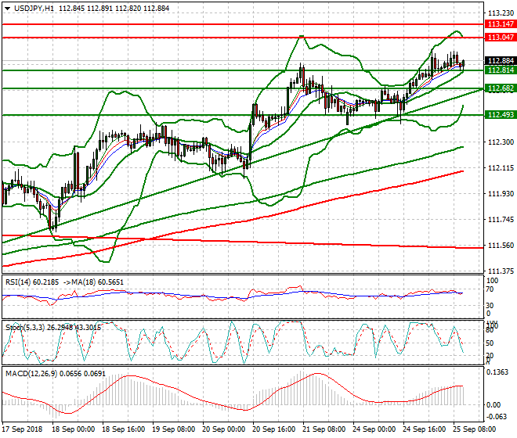Select the 19 Sep 08:00 time label
Image resolution: width=517 pixels, height=438 pixels.
click(x=173, y=429)
